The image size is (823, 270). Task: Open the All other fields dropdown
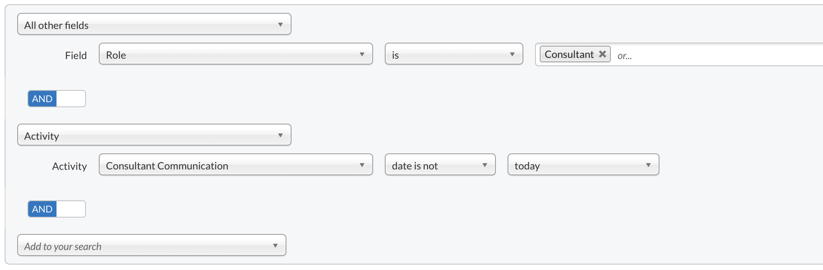pos(154,25)
